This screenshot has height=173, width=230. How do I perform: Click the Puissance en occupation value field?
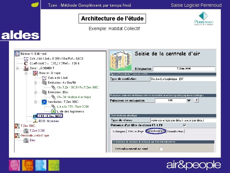171,101
